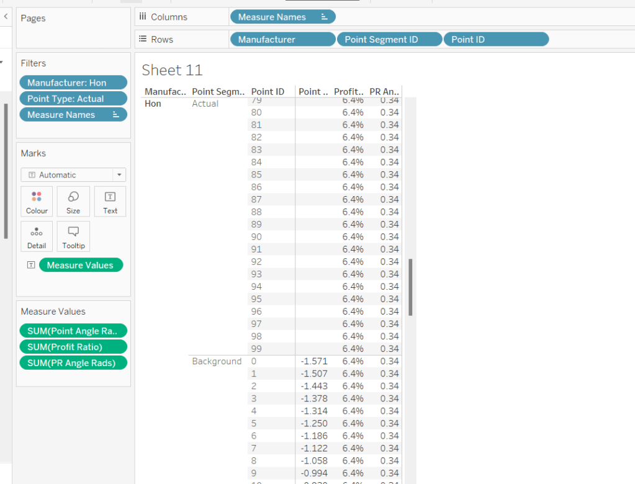Select the Point Type: Actual filter pill
The image size is (635, 484).
coord(73,99)
